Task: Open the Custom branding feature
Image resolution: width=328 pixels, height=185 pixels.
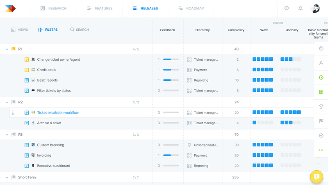Action: coord(50,145)
